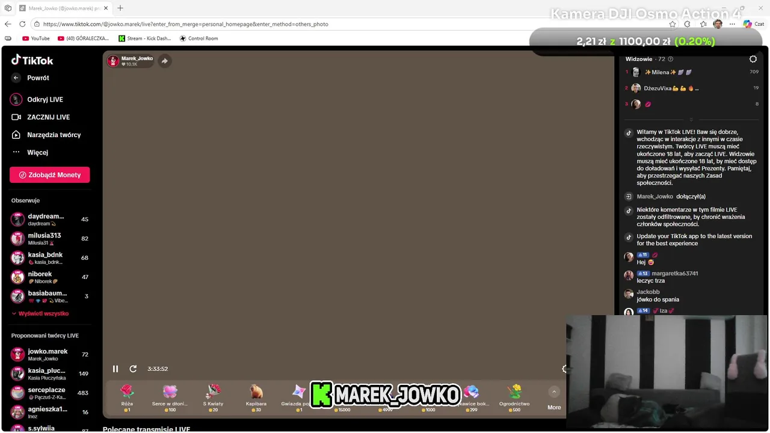Send Serce w dłoni gift
770x433 pixels.
click(170, 398)
